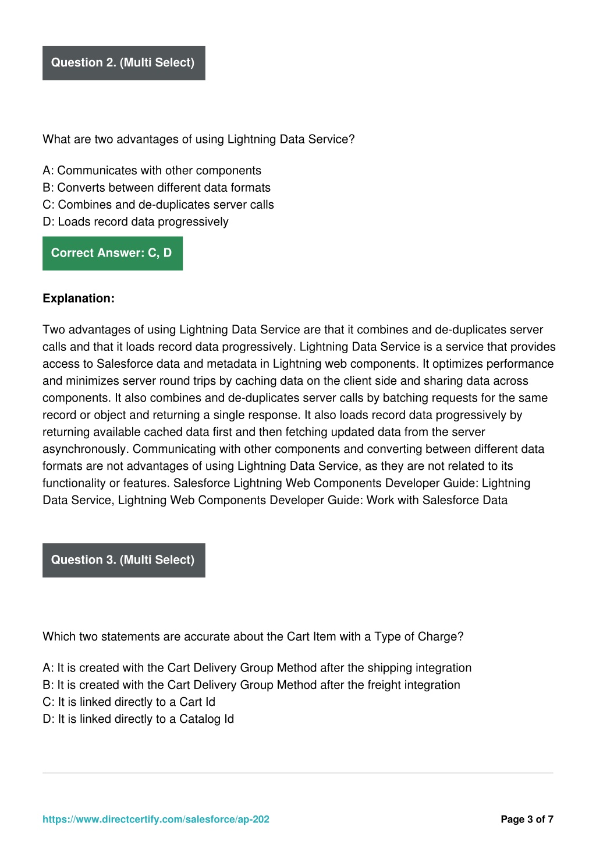
Task: Click the green Correct Answer: C, D badge
Action: tap(112, 253)
